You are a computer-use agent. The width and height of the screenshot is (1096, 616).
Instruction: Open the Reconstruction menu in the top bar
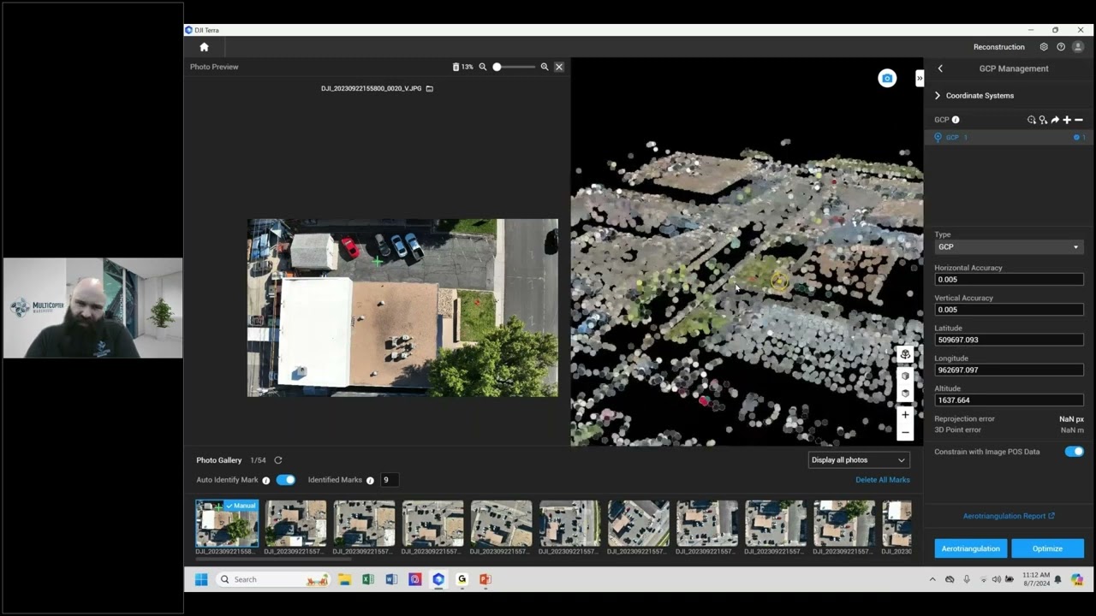[999, 47]
